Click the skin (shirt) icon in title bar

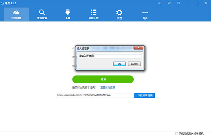coord(169,3)
